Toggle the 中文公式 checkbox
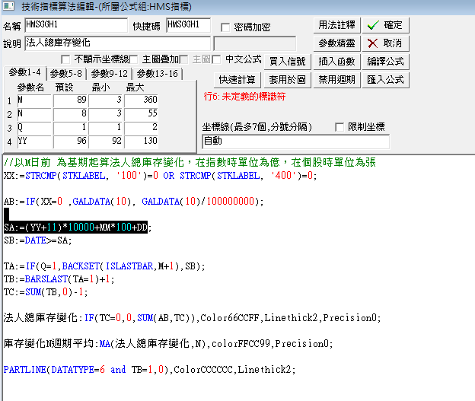The image size is (475, 401). pos(217,59)
